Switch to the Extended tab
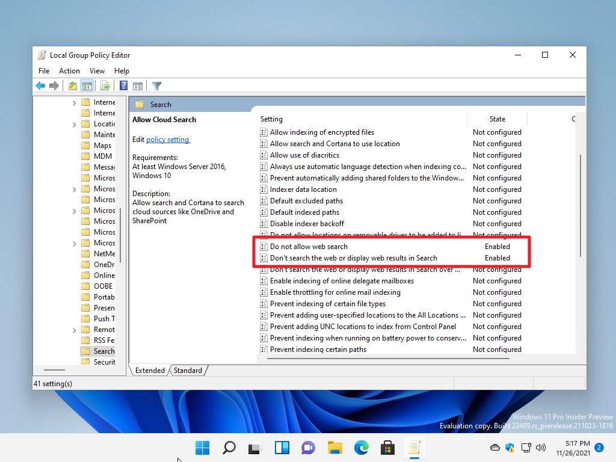The image size is (616, 462). pos(150,371)
